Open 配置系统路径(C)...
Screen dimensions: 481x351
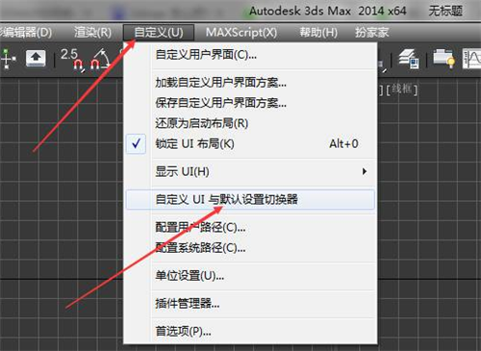pos(250,247)
